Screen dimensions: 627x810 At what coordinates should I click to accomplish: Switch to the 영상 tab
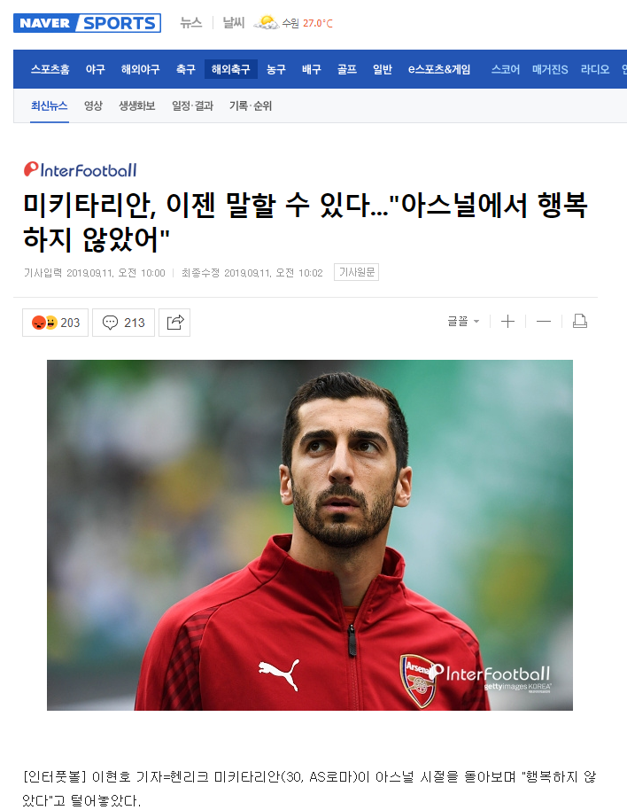point(93,105)
